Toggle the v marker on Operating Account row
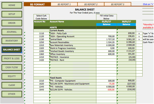Image resolution: width=154 pixels, height=104 pixels. click(139, 36)
